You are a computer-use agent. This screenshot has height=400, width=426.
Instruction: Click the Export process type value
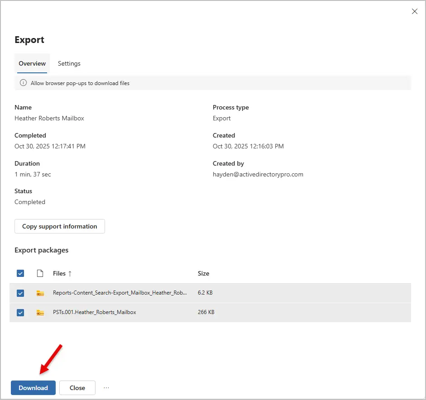point(222,118)
